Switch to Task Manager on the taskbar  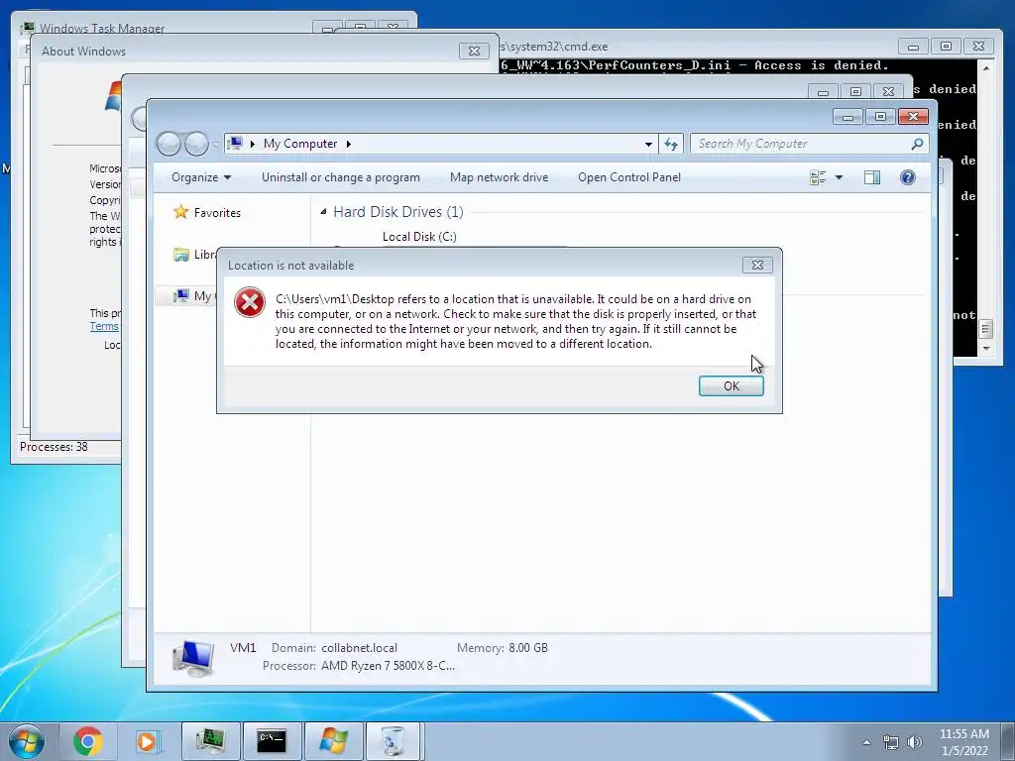click(210, 741)
